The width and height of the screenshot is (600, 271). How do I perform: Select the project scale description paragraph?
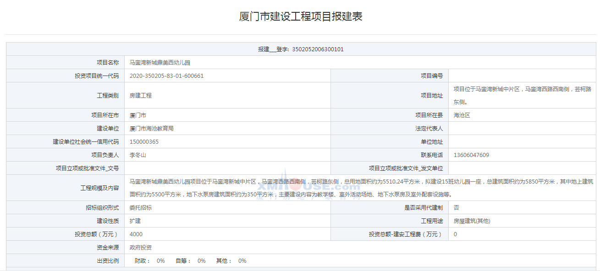pyautogui.click(x=361, y=188)
